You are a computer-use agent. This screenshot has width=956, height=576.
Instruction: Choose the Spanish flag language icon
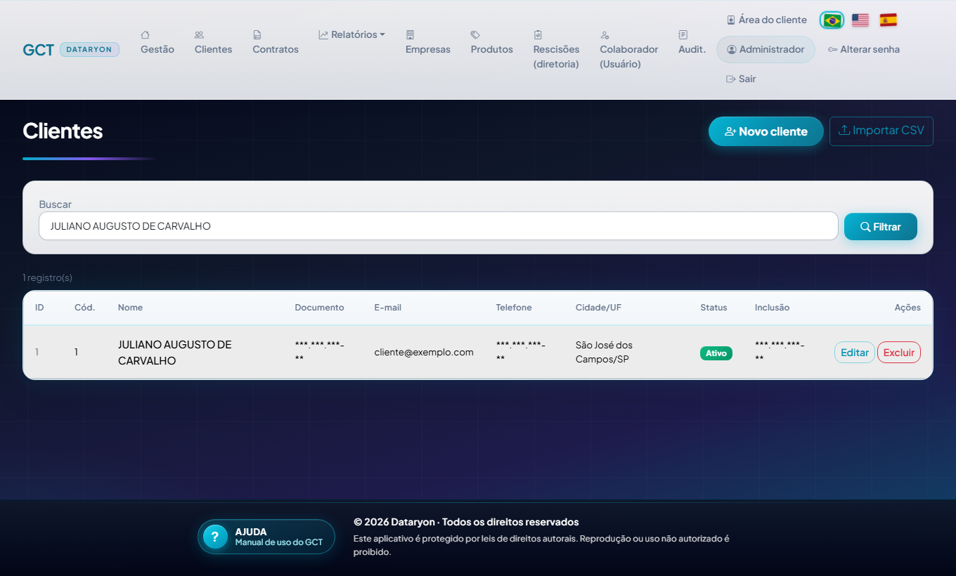tap(889, 20)
